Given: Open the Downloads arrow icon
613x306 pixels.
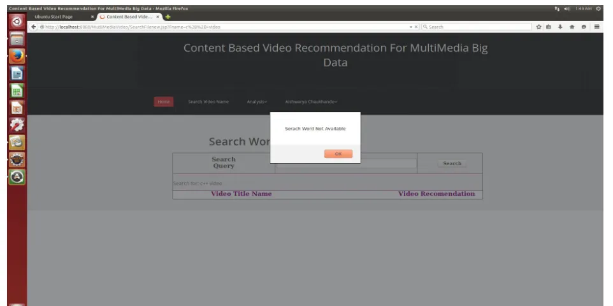Looking at the screenshot, I should [560, 27].
